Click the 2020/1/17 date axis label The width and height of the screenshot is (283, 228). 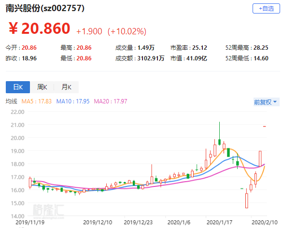tap(219, 222)
